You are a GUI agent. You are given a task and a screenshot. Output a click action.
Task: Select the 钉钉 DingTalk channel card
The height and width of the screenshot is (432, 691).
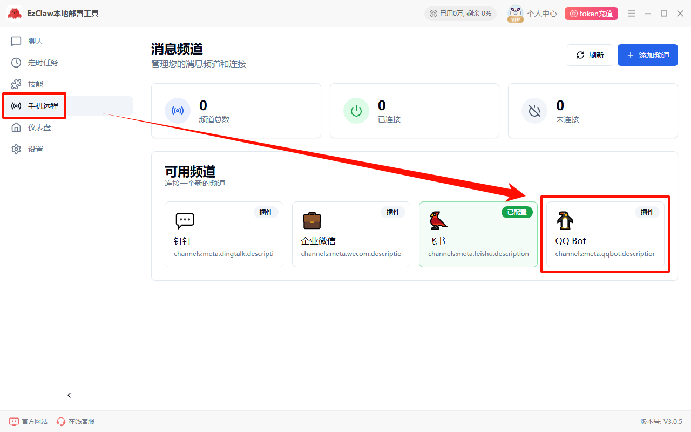223,234
